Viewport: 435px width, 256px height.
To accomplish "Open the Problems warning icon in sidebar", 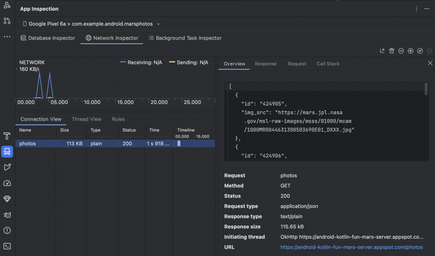I will 7,231.
